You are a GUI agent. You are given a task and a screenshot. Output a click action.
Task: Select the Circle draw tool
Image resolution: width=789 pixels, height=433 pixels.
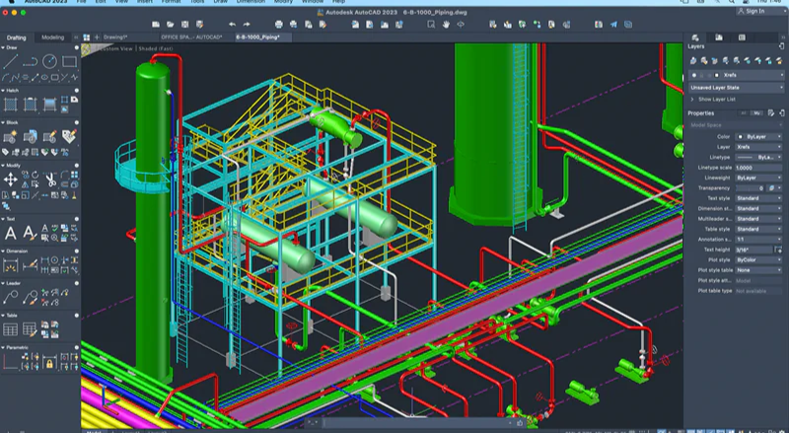click(49, 61)
